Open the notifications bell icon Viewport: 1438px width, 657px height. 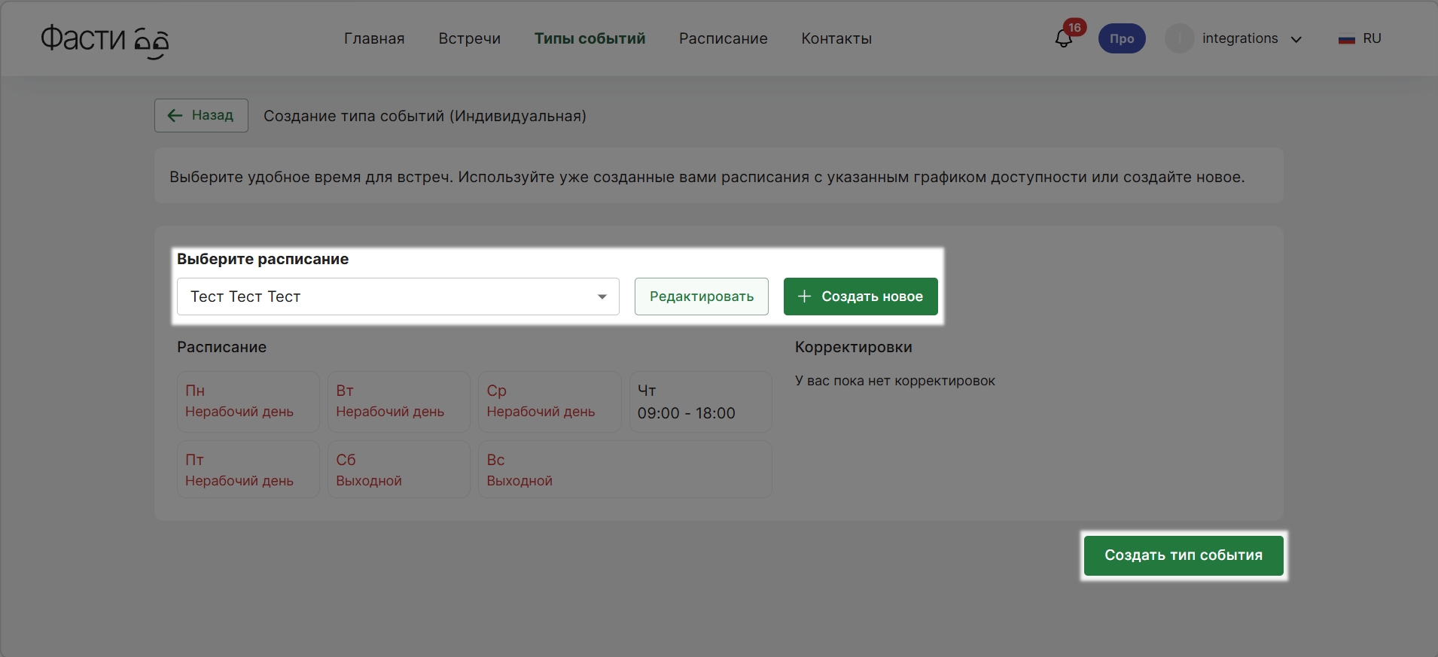pyautogui.click(x=1062, y=39)
